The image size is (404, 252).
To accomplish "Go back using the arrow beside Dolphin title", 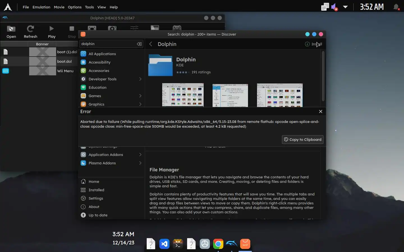I will (151, 44).
